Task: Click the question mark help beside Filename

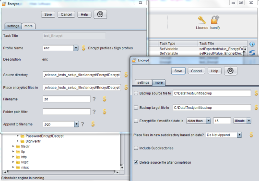Action: pos(94,99)
